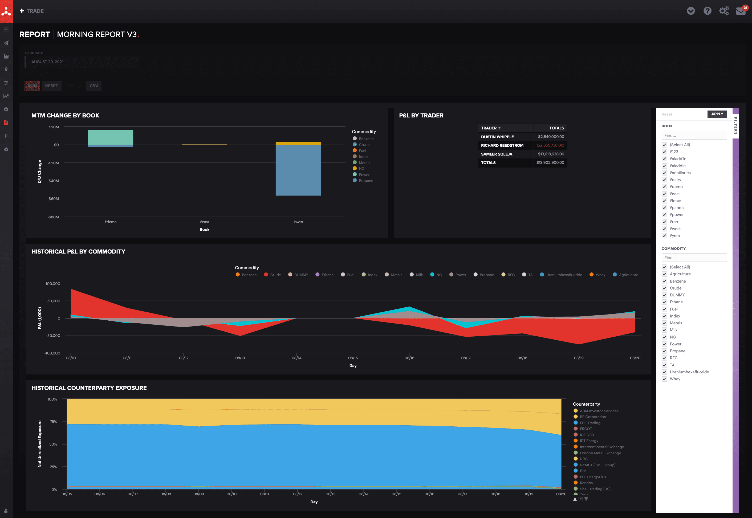This screenshot has height=518, width=752.
Task: Click the NG legend color swatch
Action: [432, 275]
